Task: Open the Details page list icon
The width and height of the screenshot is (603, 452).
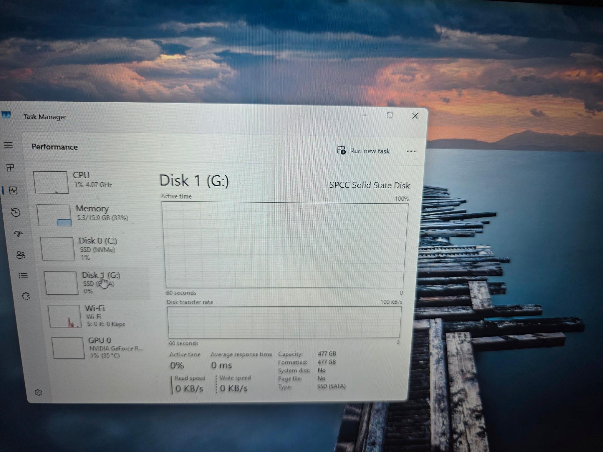Action: tap(23, 276)
